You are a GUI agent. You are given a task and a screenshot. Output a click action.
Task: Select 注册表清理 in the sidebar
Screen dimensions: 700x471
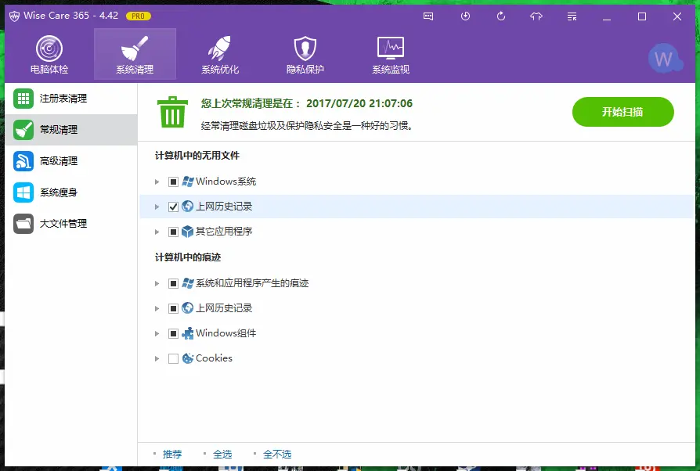pyautogui.click(x=71, y=99)
